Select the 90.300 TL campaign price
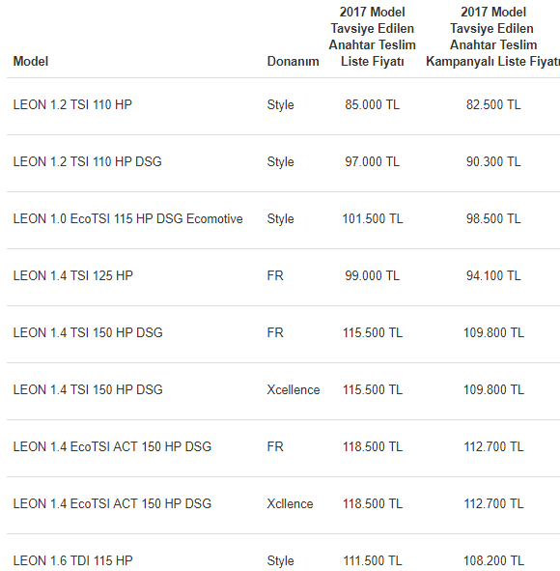The image size is (560, 571). 493,161
